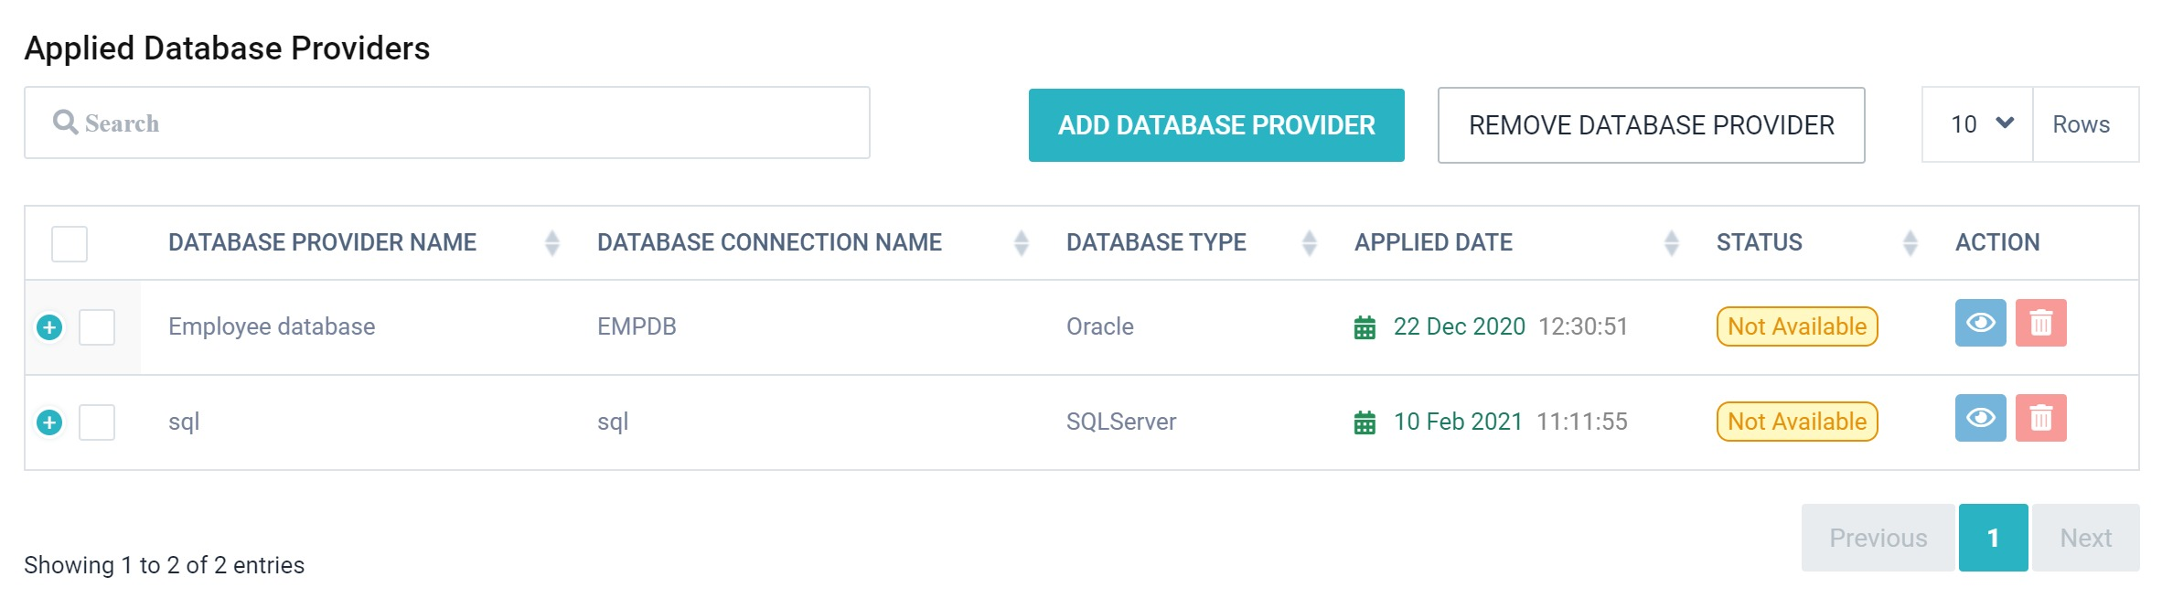Expand the Employee database row

[49, 327]
